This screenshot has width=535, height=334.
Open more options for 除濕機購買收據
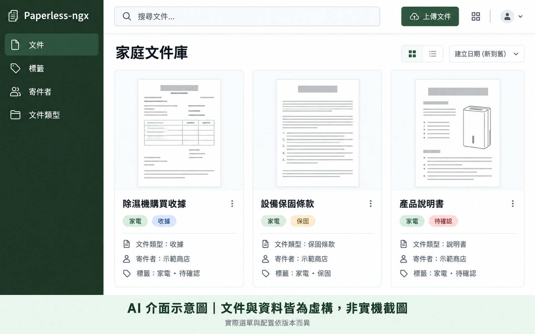point(232,204)
